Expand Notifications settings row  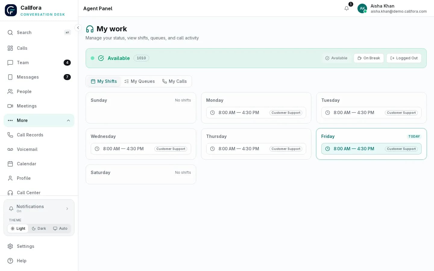pyautogui.click(x=39, y=208)
